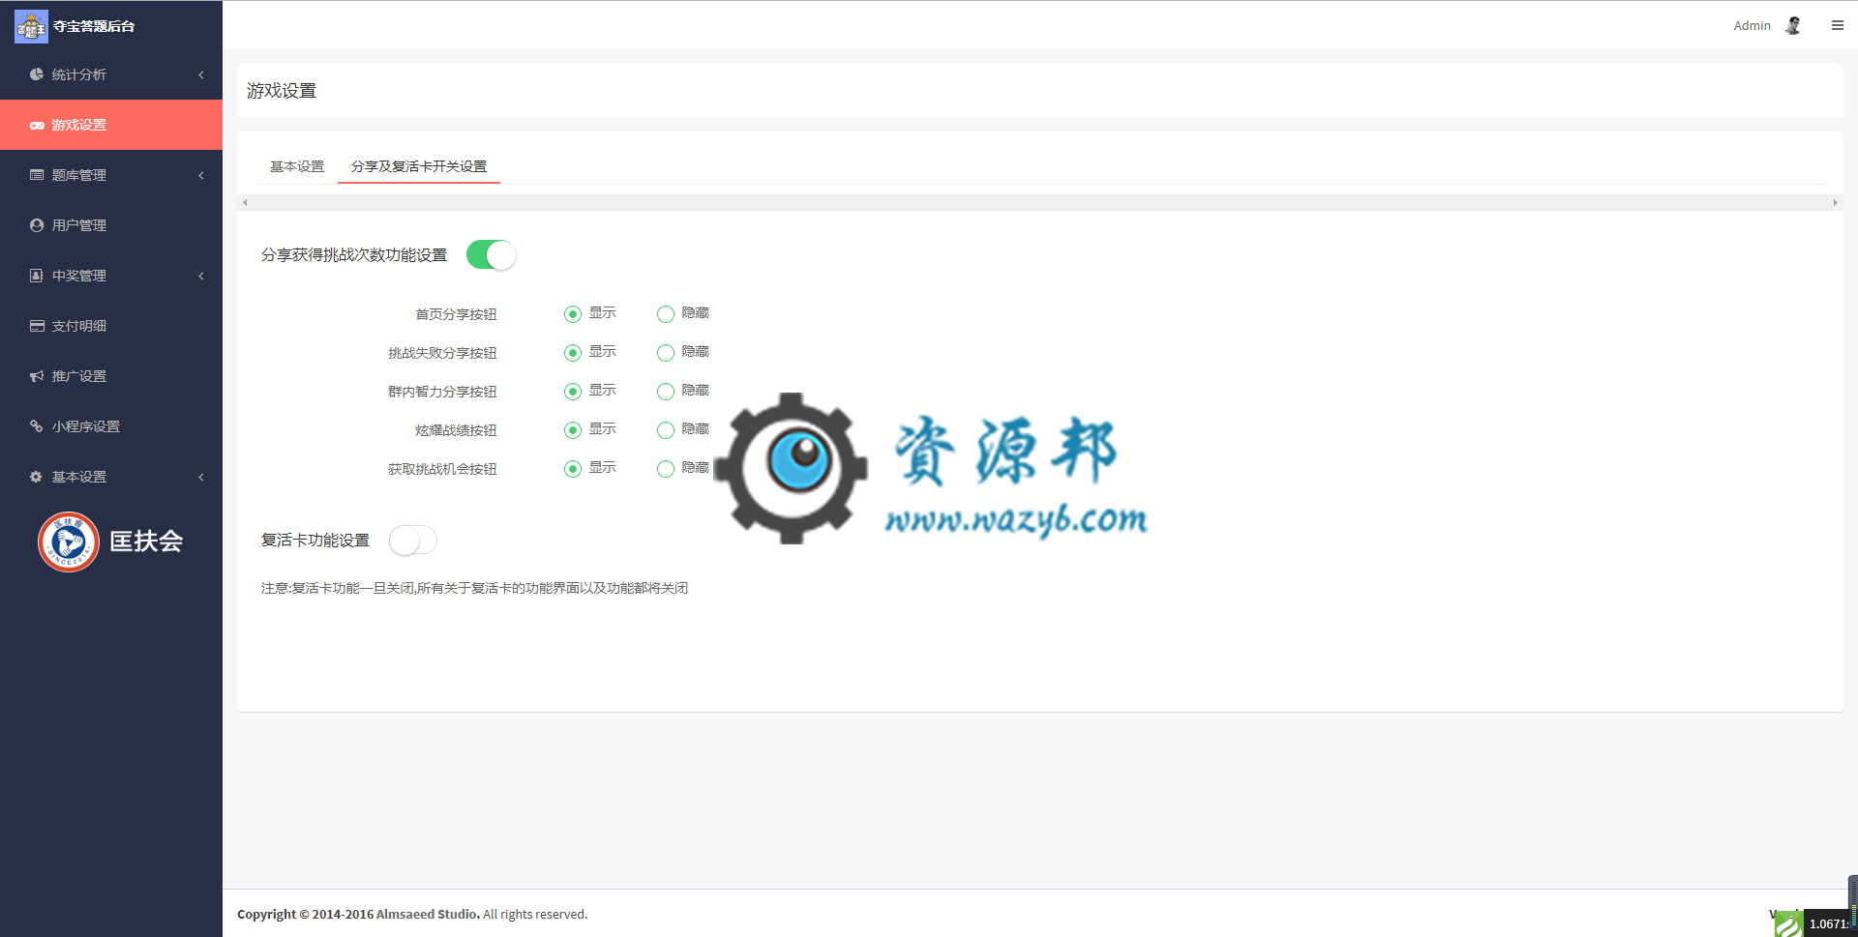Click the horizontal scrollbar track
Image resolution: width=1858 pixels, height=937 pixels.
pos(1040,202)
